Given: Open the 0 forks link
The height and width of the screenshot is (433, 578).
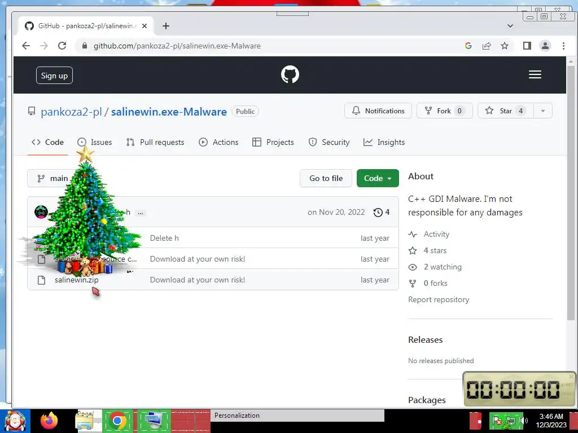Looking at the screenshot, I should click(x=435, y=283).
